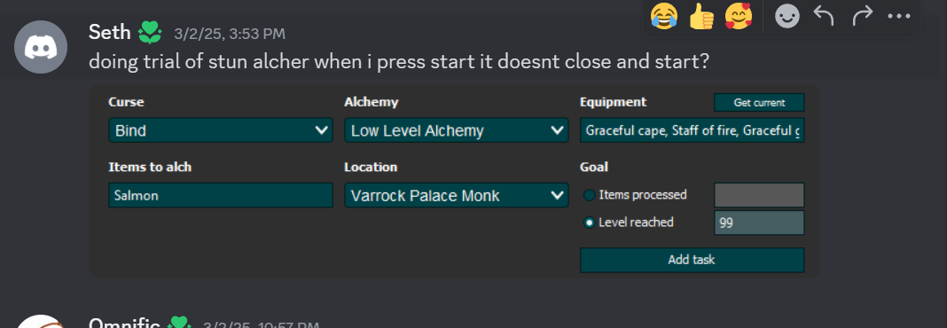The image size is (947, 328).
Task: Select the Level reached radio button
Action: coord(590,223)
